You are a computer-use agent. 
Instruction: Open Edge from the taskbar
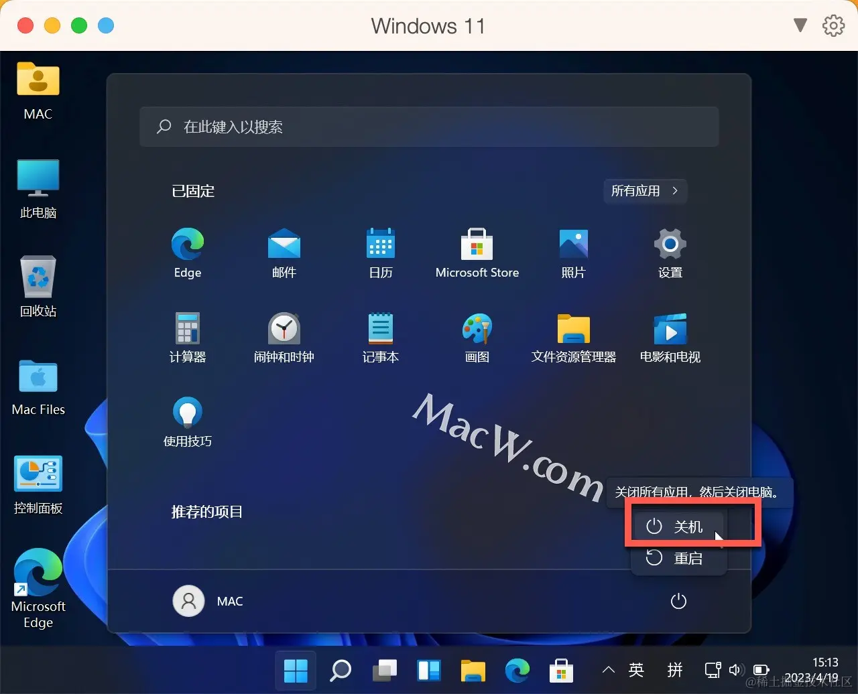coord(517,669)
